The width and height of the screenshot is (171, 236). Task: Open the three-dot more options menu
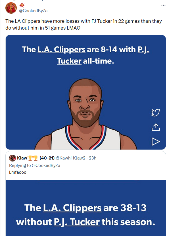tap(163, 5)
